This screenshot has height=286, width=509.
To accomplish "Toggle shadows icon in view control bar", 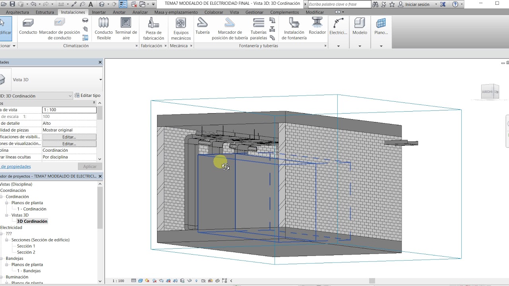I will coord(154,280).
